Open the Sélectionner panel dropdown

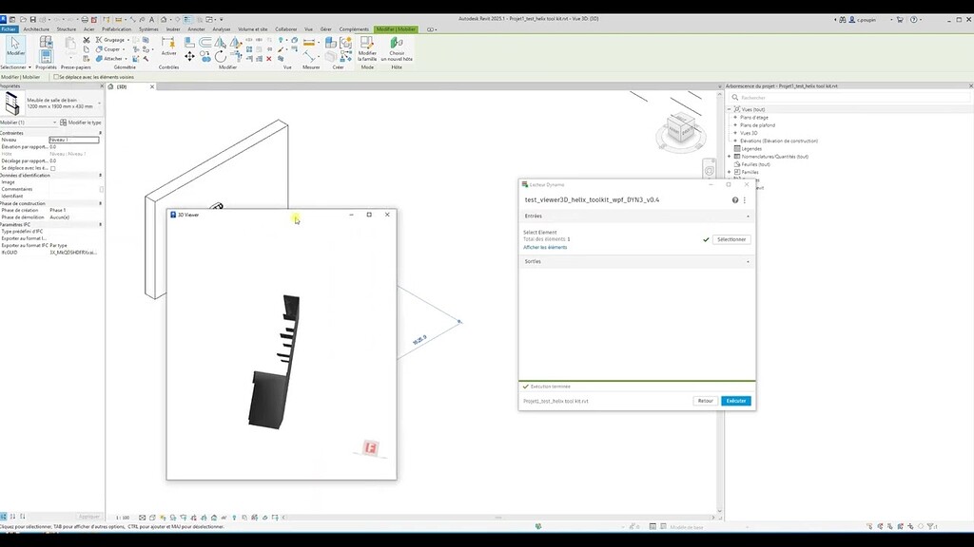tap(15, 67)
